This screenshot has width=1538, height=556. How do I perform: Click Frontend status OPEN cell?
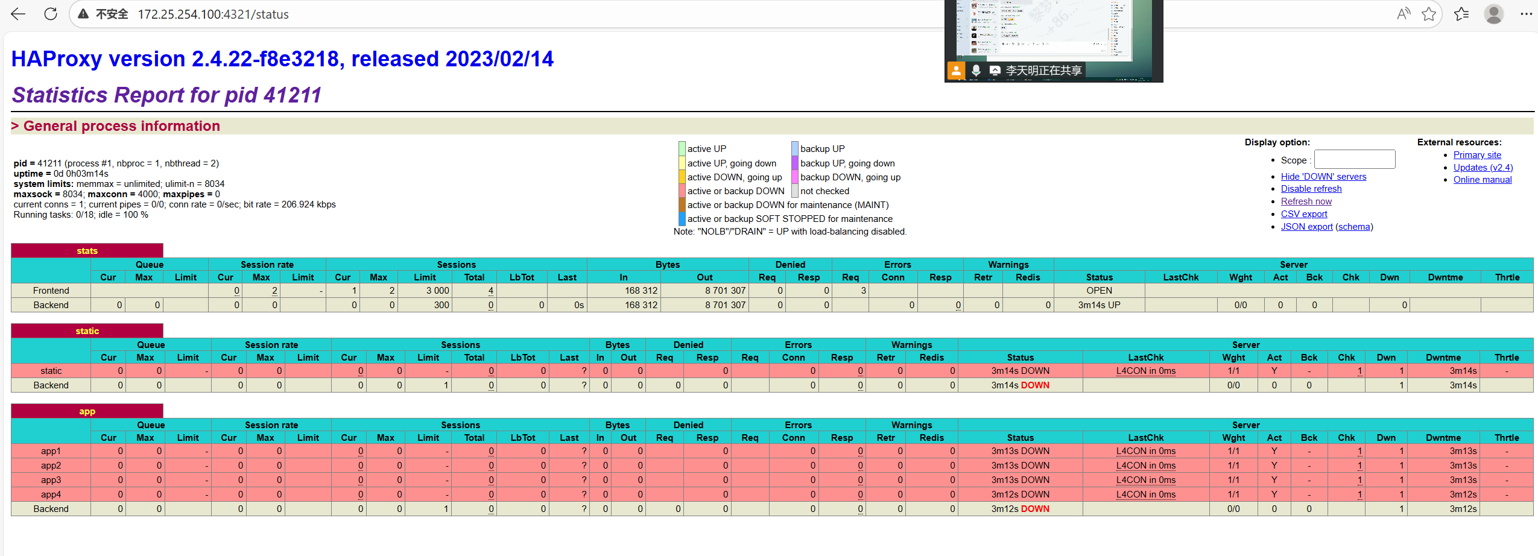(1099, 291)
